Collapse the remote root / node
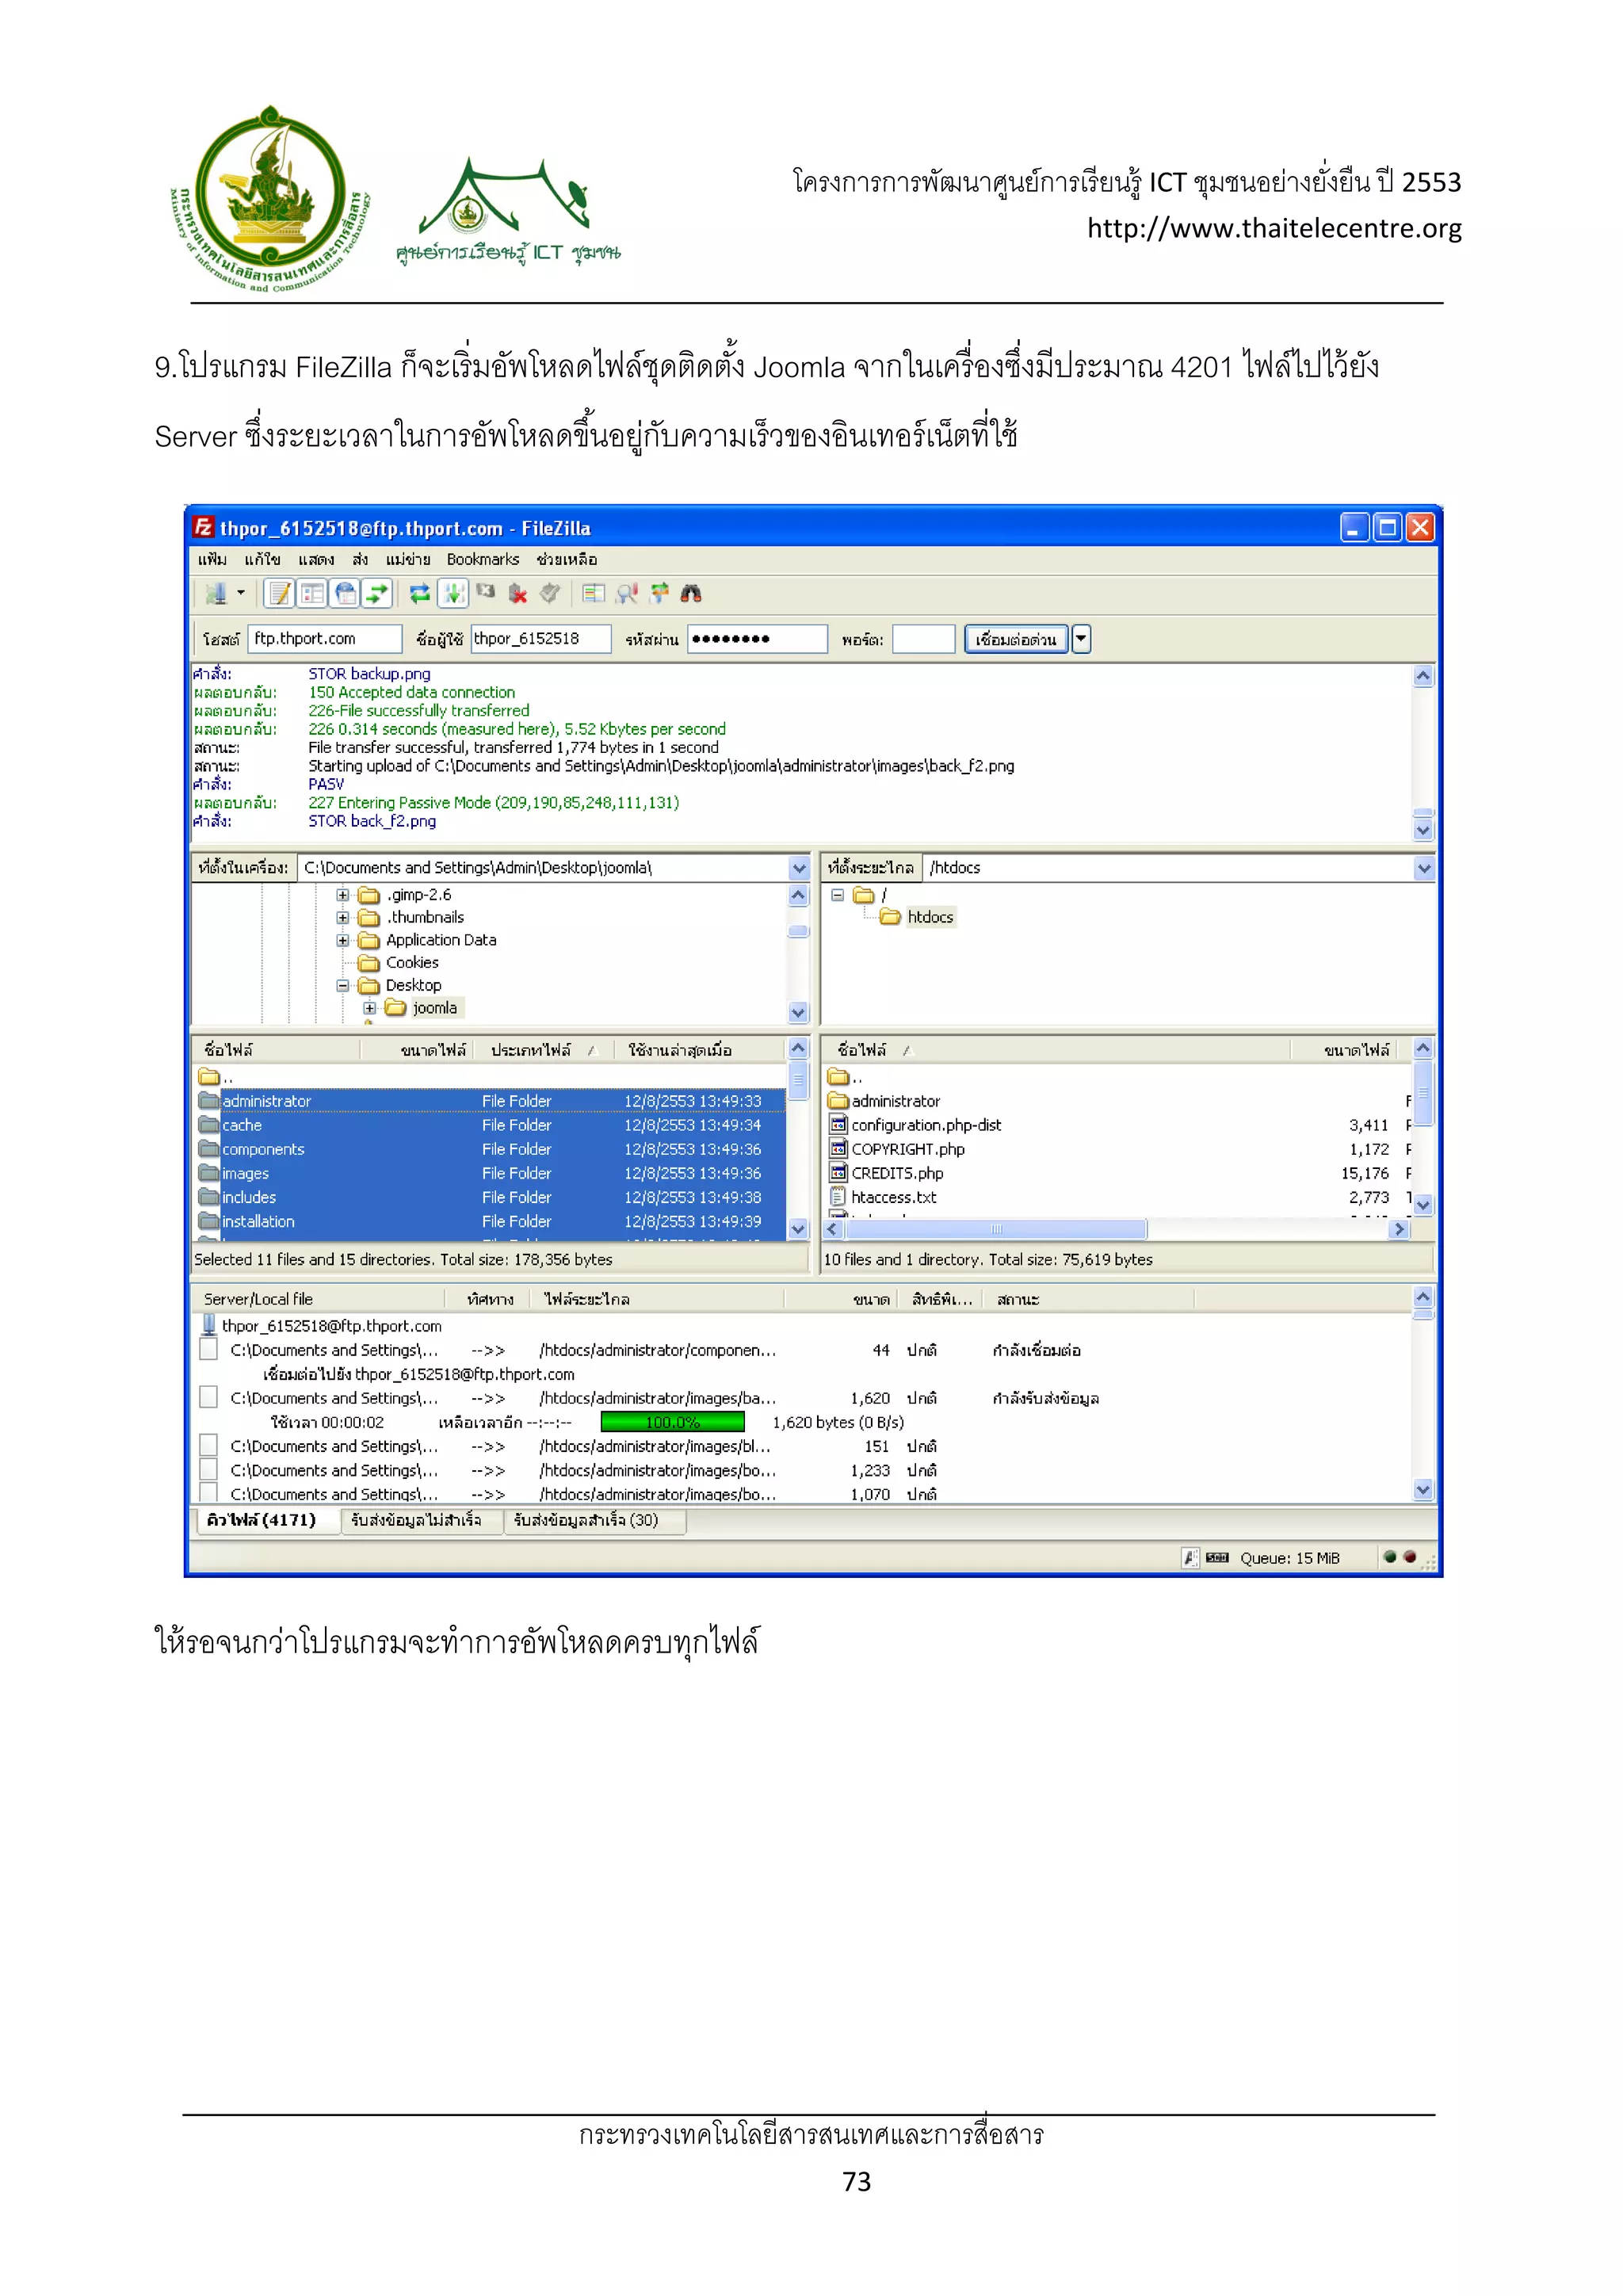Image resolution: width=1623 pixels, height=2296 pixels. (838, 895)
